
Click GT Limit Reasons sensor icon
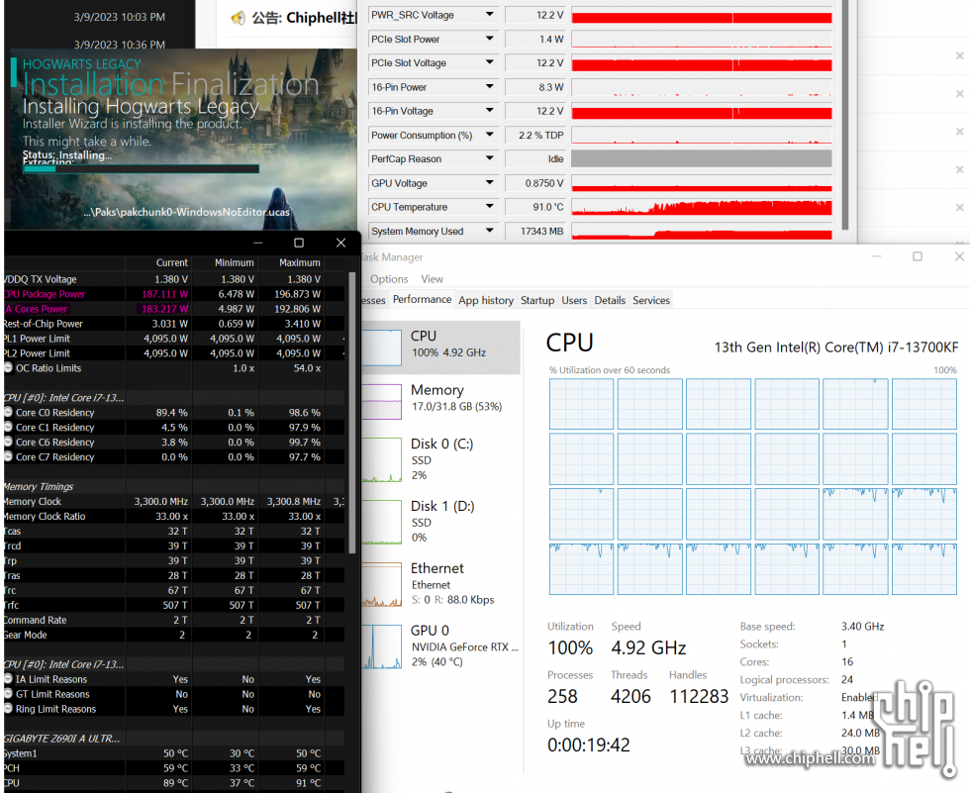(8, 693)
